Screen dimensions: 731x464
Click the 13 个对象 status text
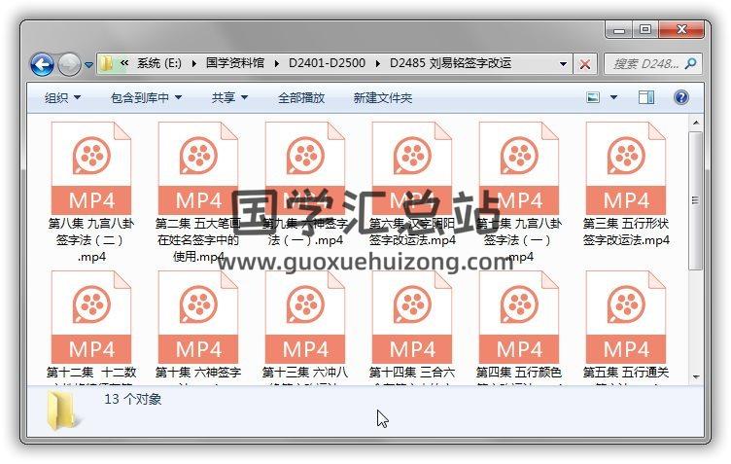133,399
